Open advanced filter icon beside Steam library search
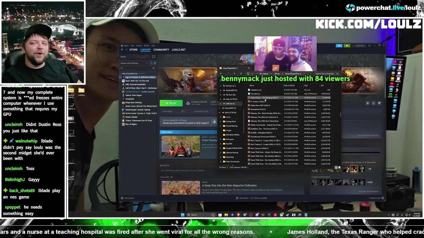Image resolution: width=424 pixels, height=238 pixels. [x=154, y=68]
